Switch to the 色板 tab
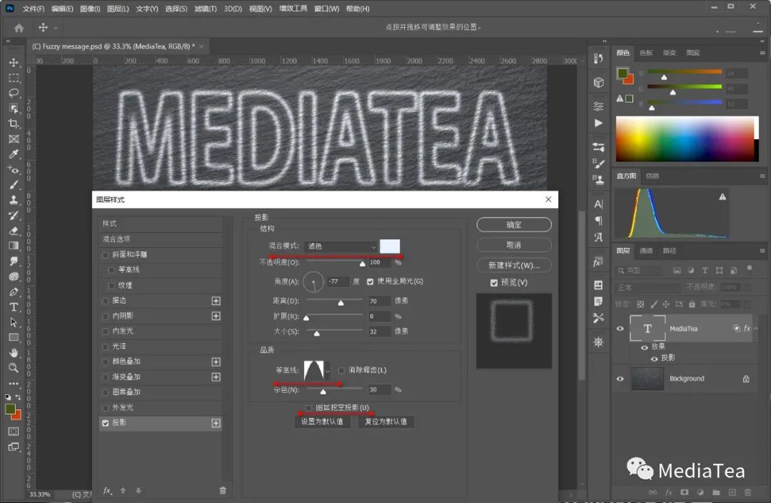The height and width of the screenshot is (503, 771). pos(645,53)
